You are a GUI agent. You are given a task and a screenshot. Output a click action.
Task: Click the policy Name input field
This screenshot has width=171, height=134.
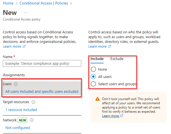pos(42,64)
